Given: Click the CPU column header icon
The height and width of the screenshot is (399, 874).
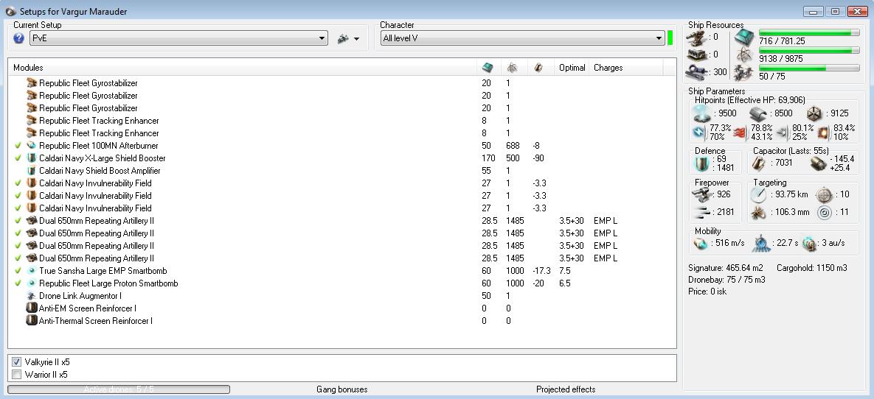Looking at the screenshot, I should 488,67.
